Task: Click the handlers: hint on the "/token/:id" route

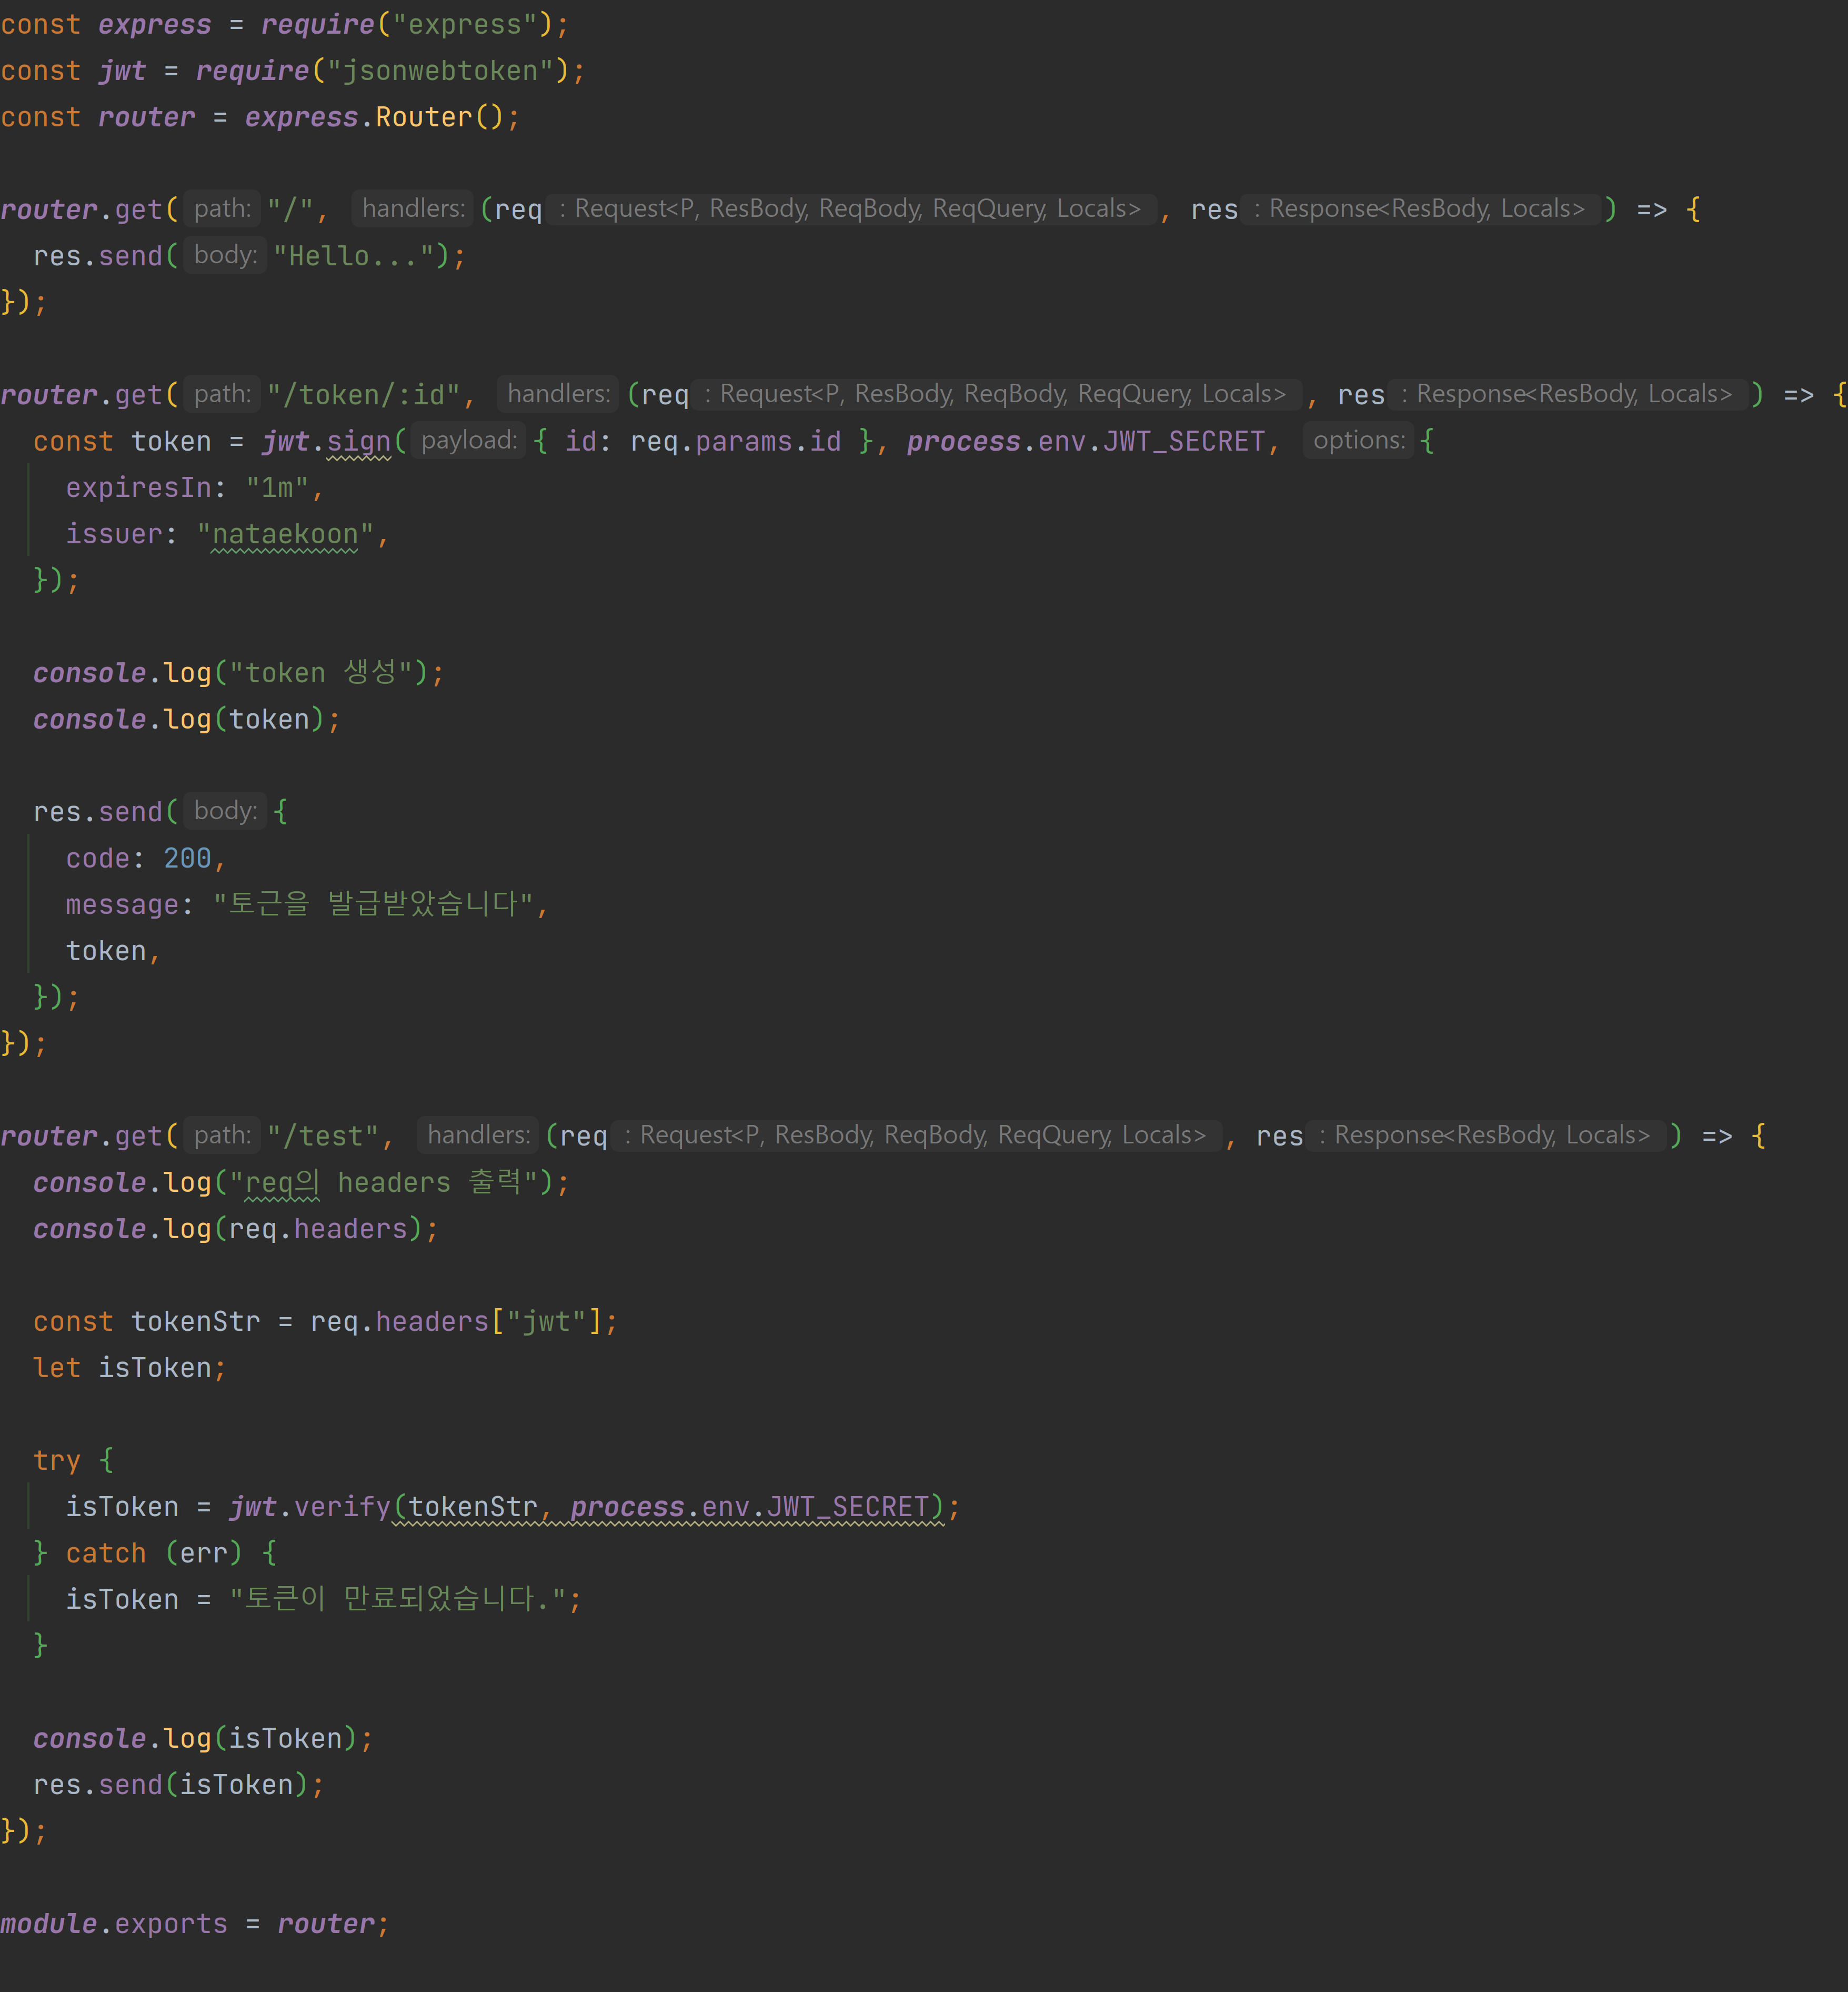Action: click(558, 394)
